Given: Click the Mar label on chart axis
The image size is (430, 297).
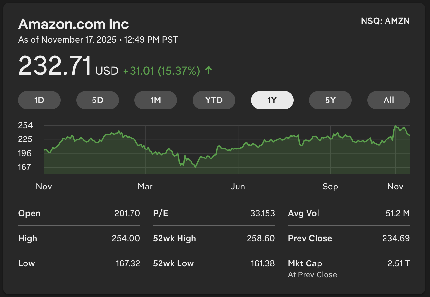Looking at the screenshot, I should point(145,187).
